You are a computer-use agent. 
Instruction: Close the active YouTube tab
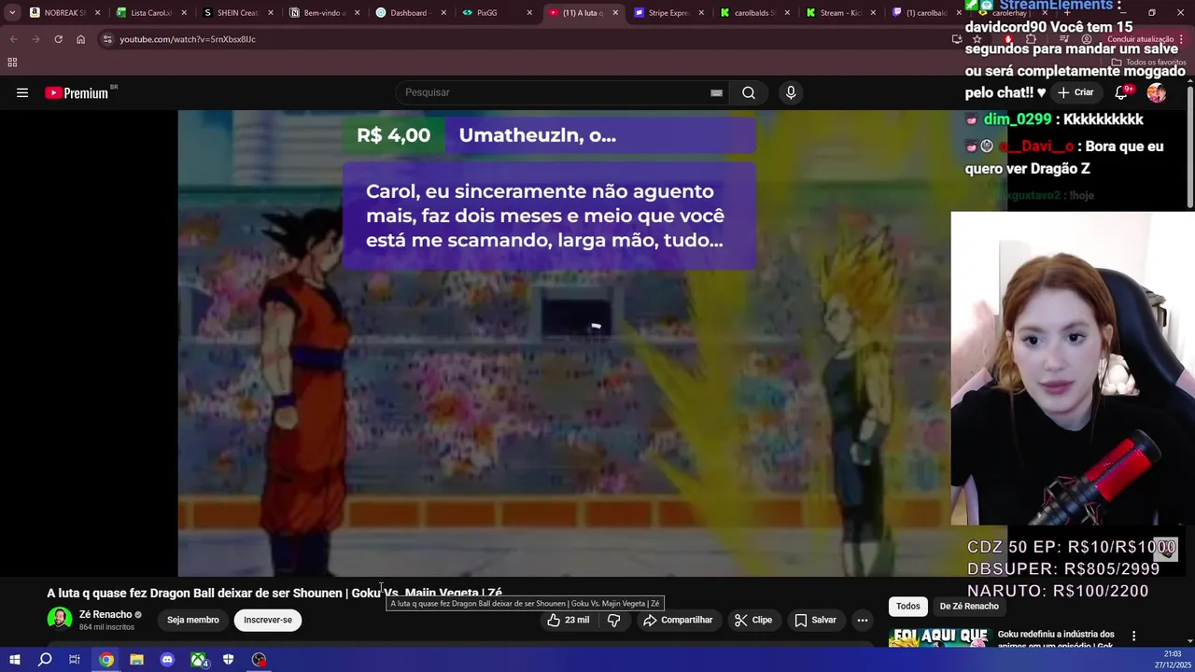(615, 13)
